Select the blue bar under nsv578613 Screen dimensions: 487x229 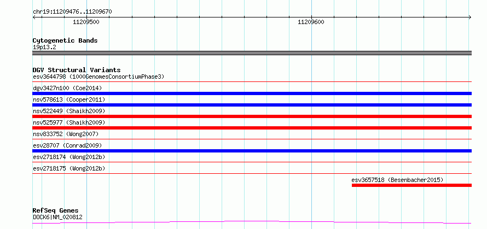[x=252, y=105]
